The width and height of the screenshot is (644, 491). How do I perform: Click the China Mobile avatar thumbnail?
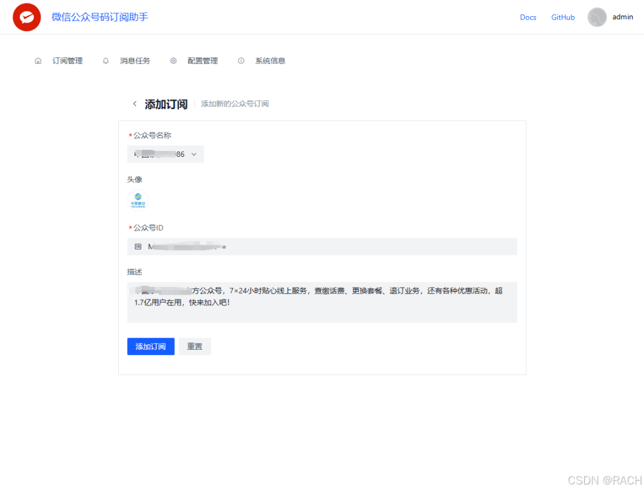tap(138, 200)
